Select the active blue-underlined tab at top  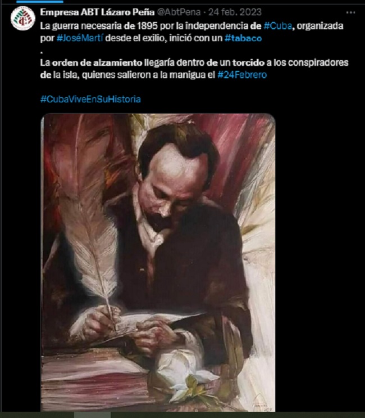coord(40,2)
